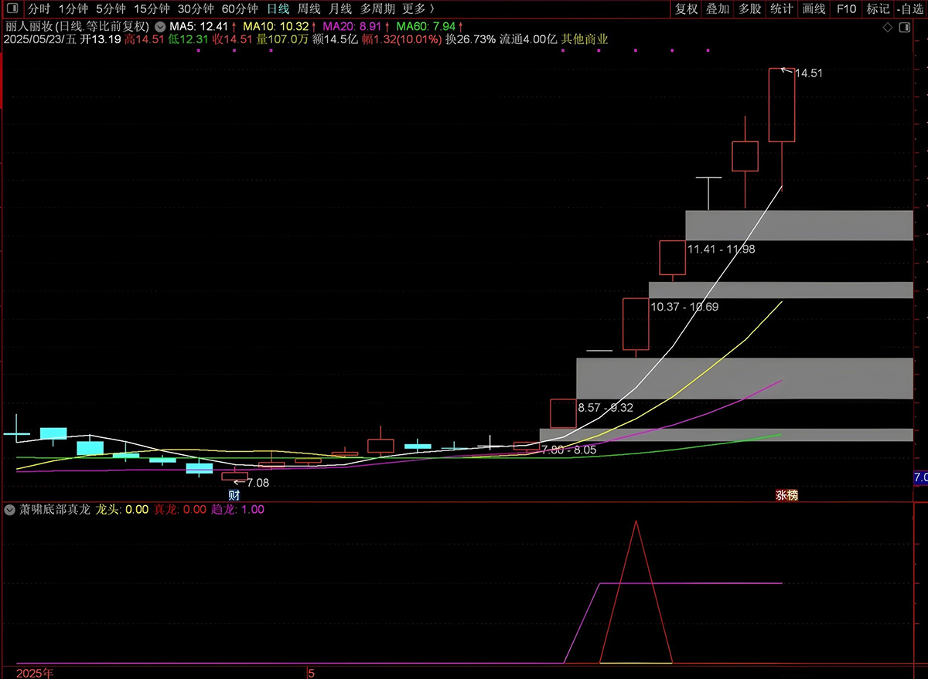928x679 pixels.
Task: Click the 财 financial marker icon
Action: pos(234,495)
